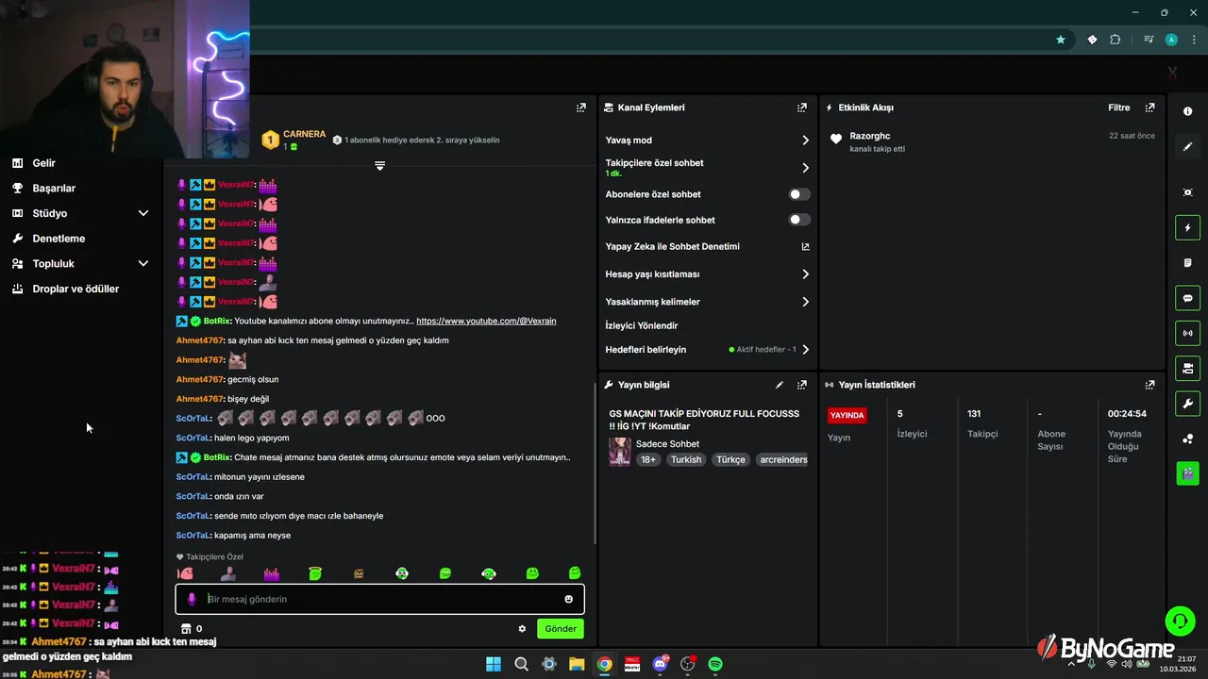Open the browser extensions puzzle icon
The image size is (1208, 679).
(x=1116, y=40)
